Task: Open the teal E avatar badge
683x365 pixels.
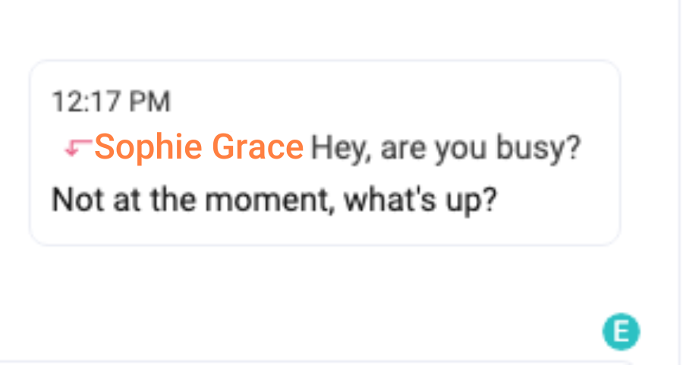Action: coord(621,332)
